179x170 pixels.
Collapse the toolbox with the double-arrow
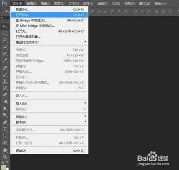tap(2, 18)
